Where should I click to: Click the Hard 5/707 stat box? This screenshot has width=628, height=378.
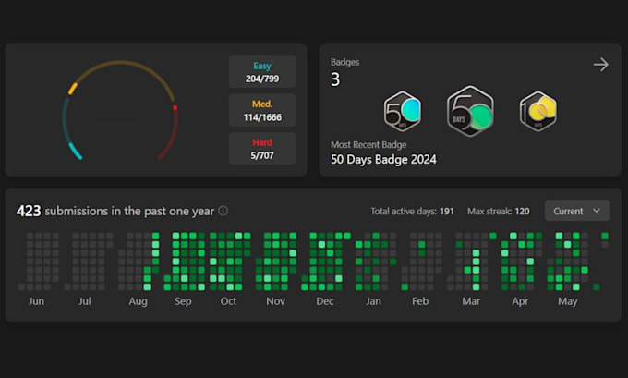(262, 148)
